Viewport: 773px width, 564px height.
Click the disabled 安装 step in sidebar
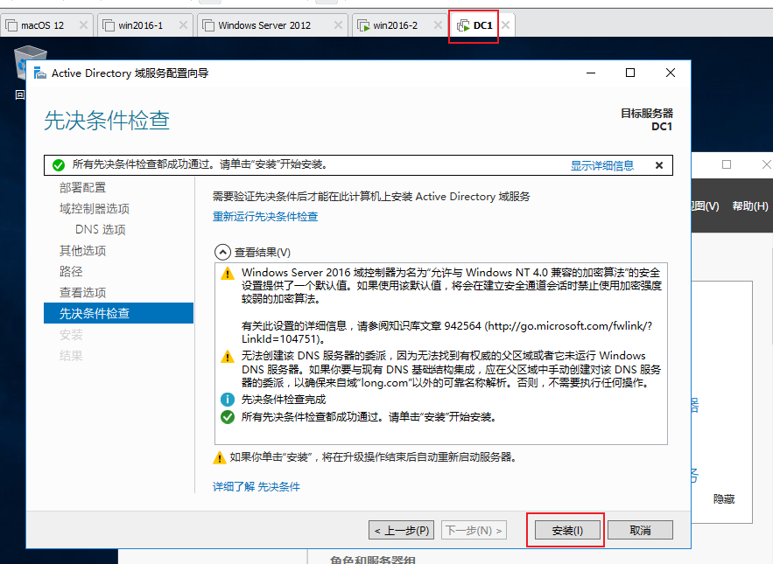[x=71, y=335]
